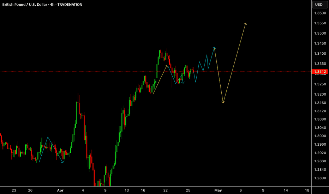Click the 1.2960 price axis label
Viewport: 329px width, 194px height.
(320, 144)
